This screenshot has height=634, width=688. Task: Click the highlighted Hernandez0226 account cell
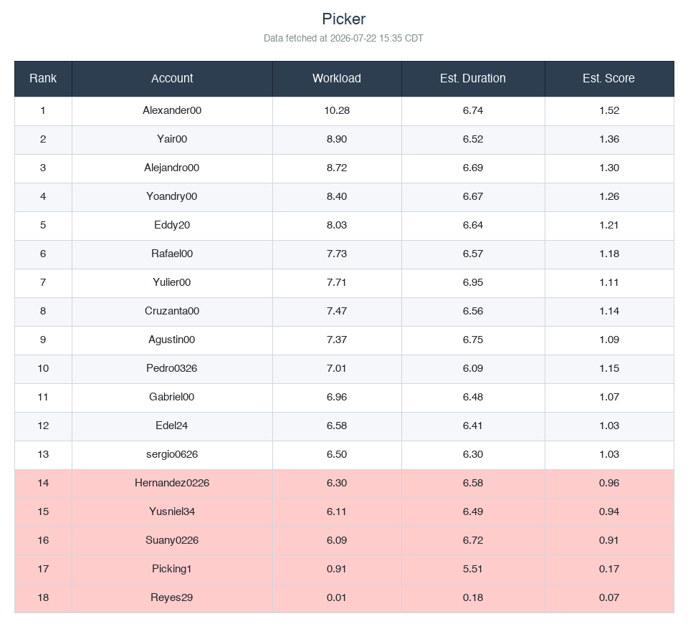pyautogui.click(x=172, y=483)
